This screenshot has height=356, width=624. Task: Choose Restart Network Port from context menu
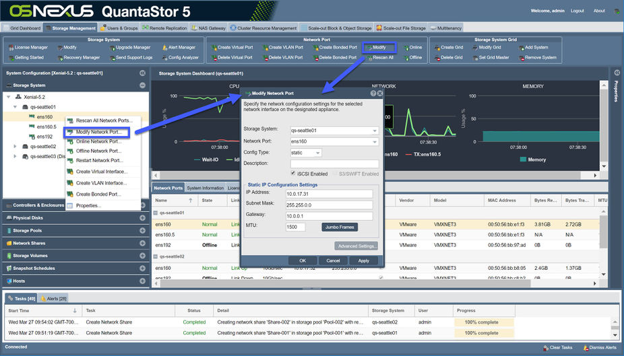[100, 161]
